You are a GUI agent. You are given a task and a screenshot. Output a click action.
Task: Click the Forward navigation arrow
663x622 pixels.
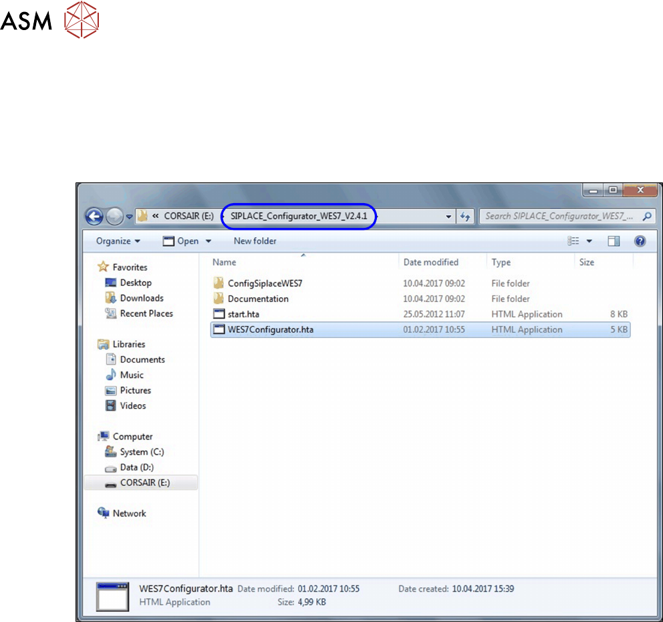(114, 216)
